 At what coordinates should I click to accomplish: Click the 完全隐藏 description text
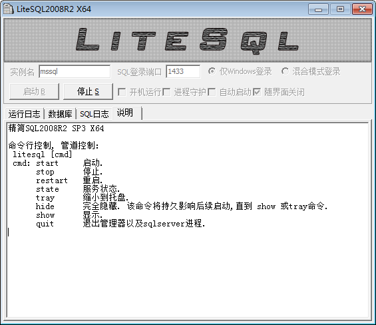point(101,206)
